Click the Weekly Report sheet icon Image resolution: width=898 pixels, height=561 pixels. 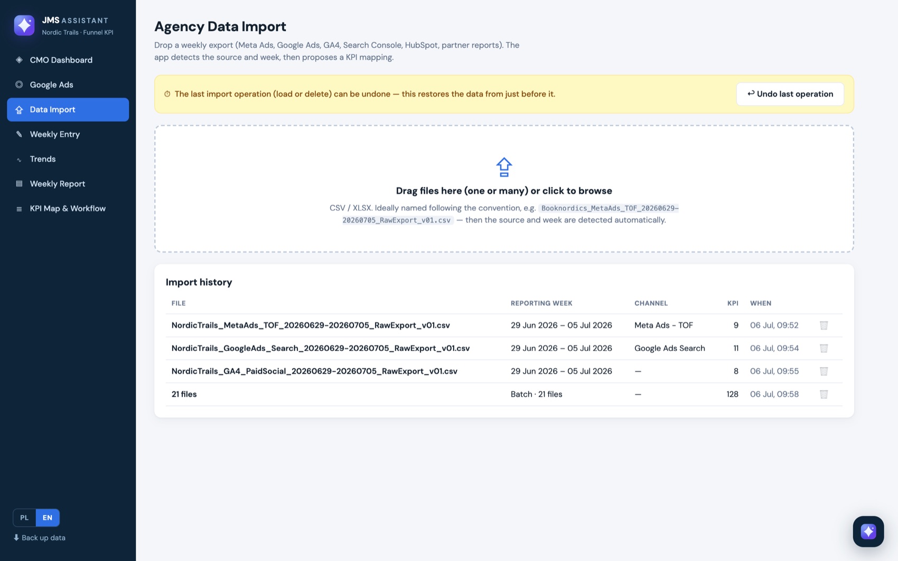click(x=19, y=184)
